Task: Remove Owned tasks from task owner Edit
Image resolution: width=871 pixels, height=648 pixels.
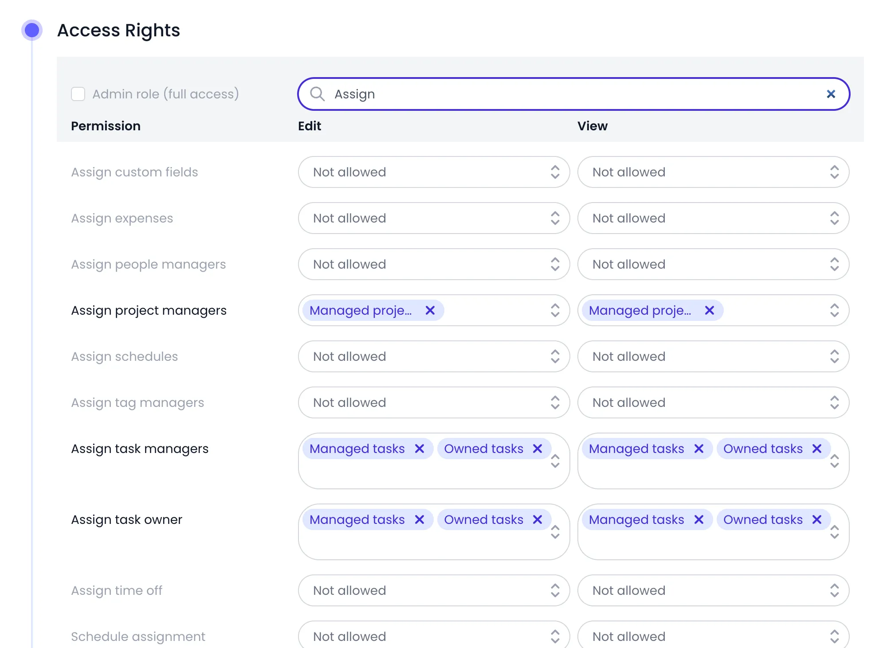Action: (537, 519)
